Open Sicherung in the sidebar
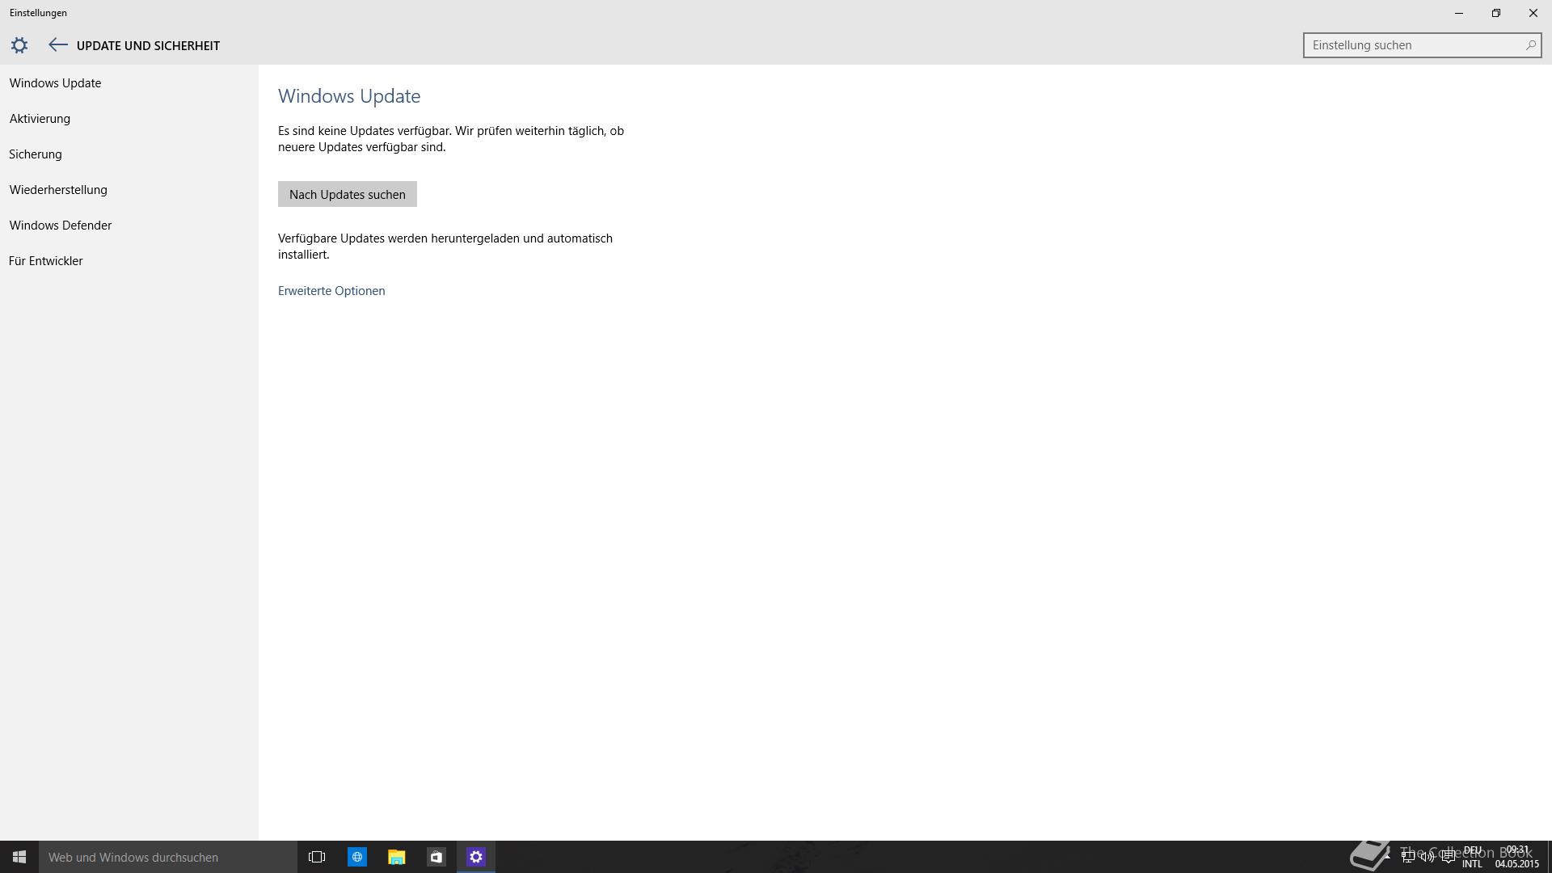 36,154
